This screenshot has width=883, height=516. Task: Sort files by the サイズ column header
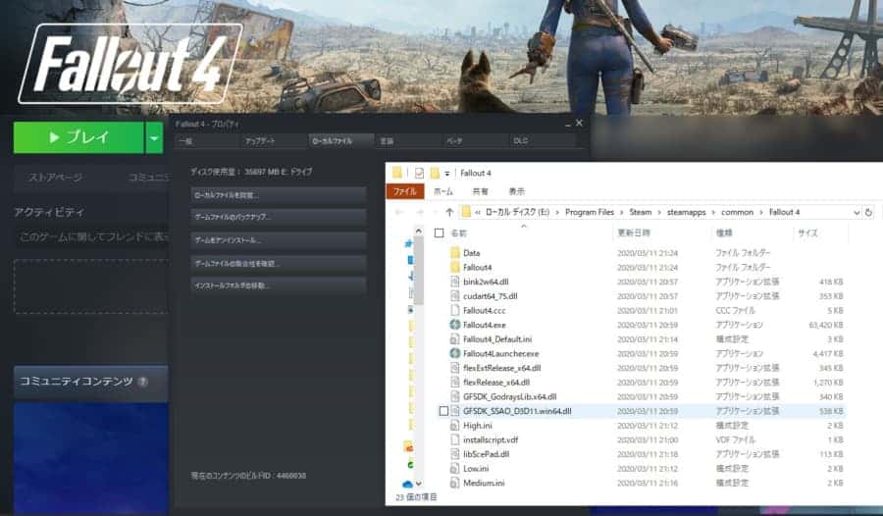coord(807,233)
